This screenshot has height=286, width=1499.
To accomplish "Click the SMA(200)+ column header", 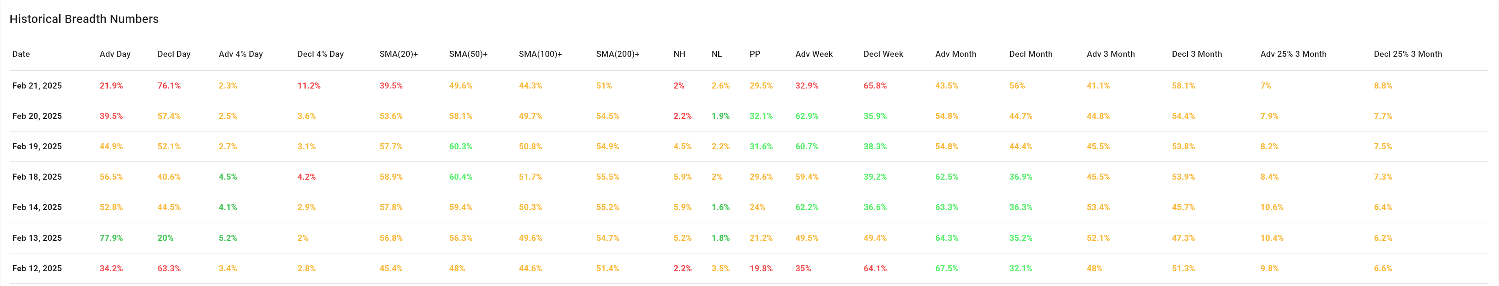I will point(617,54).
